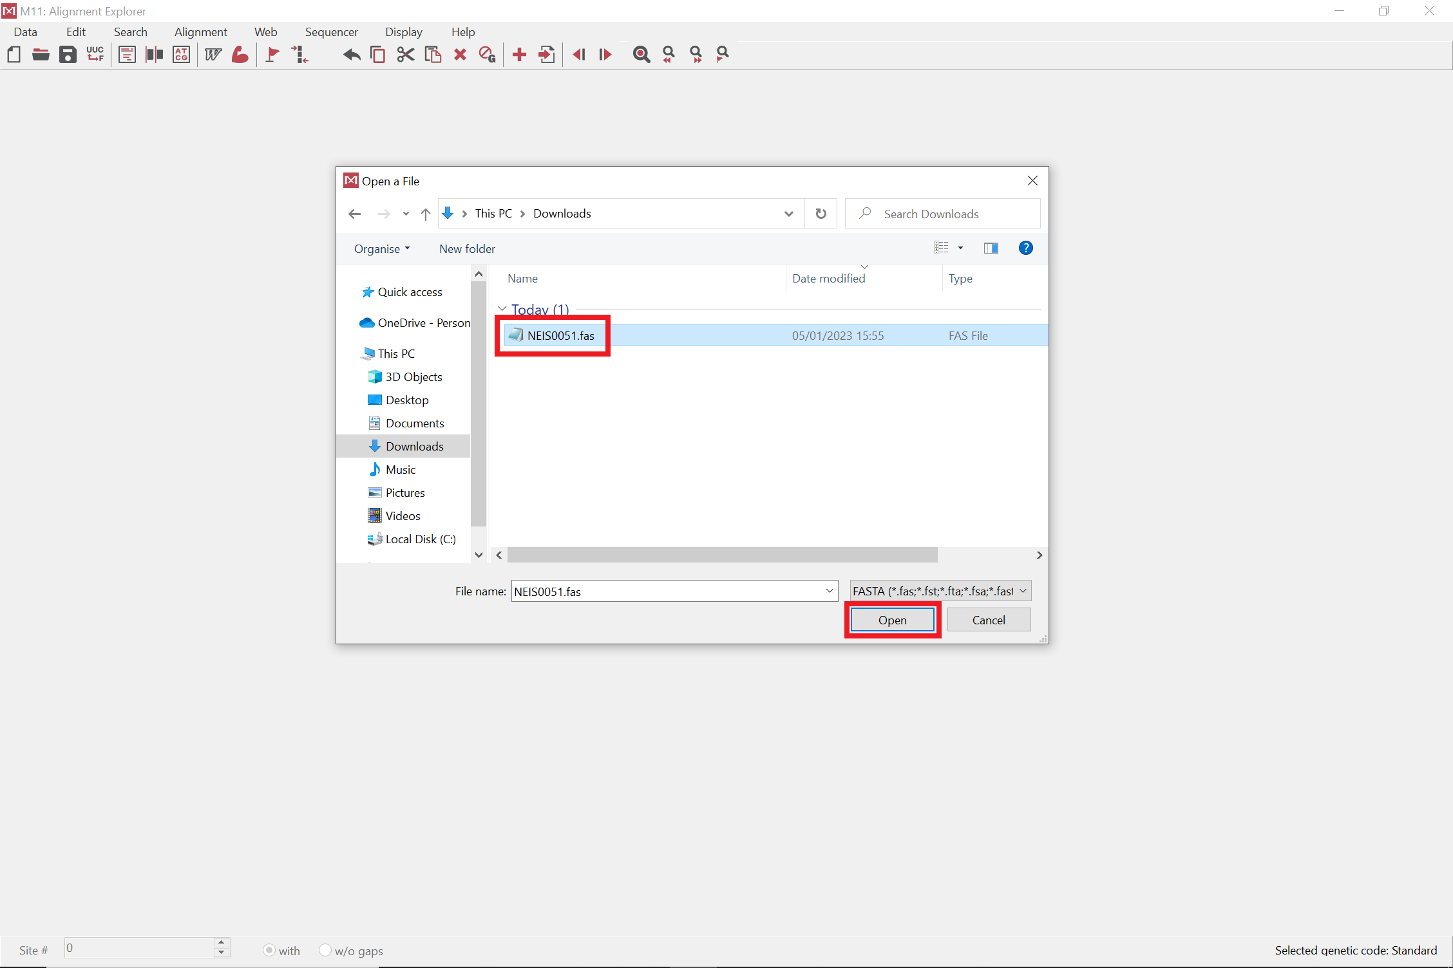Click the column alignment bars icon
Screen dimensions: 1453x968
click(155, 55)
